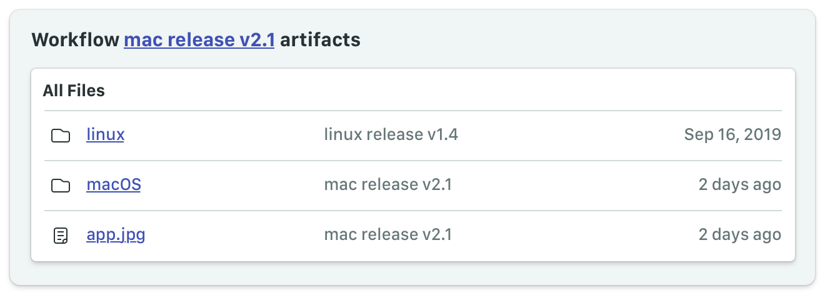Open the linux folder link
This screenshot has width=825, height=295.
[105, 134]
